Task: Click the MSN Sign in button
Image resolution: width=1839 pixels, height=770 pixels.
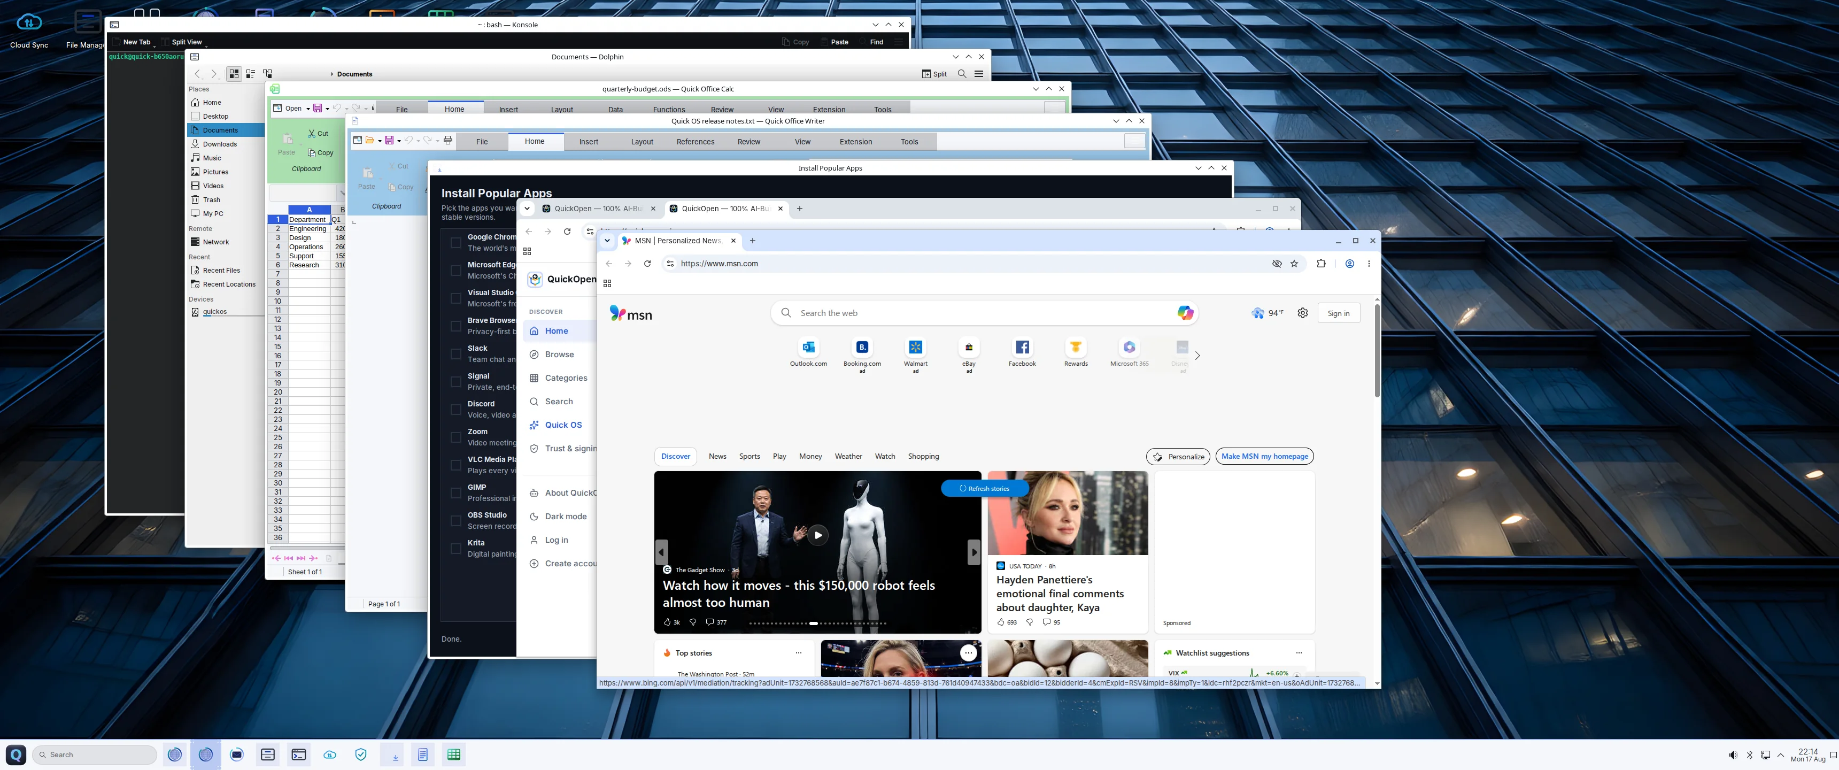Action: (x=1338, y=313)
